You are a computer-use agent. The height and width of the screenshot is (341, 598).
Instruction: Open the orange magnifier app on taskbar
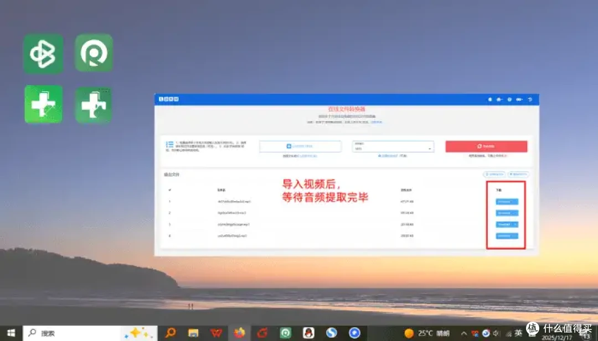point(171,333)
